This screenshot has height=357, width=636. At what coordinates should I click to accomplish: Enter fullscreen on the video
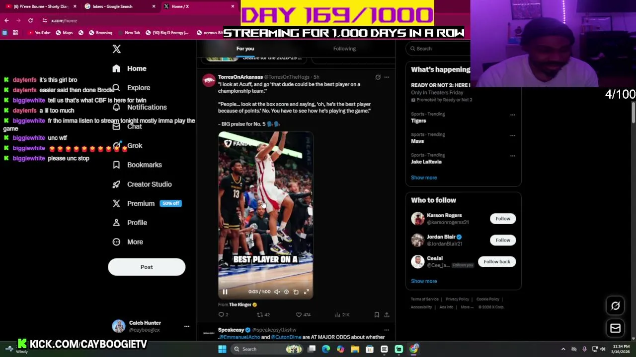(x=306, y=292)
